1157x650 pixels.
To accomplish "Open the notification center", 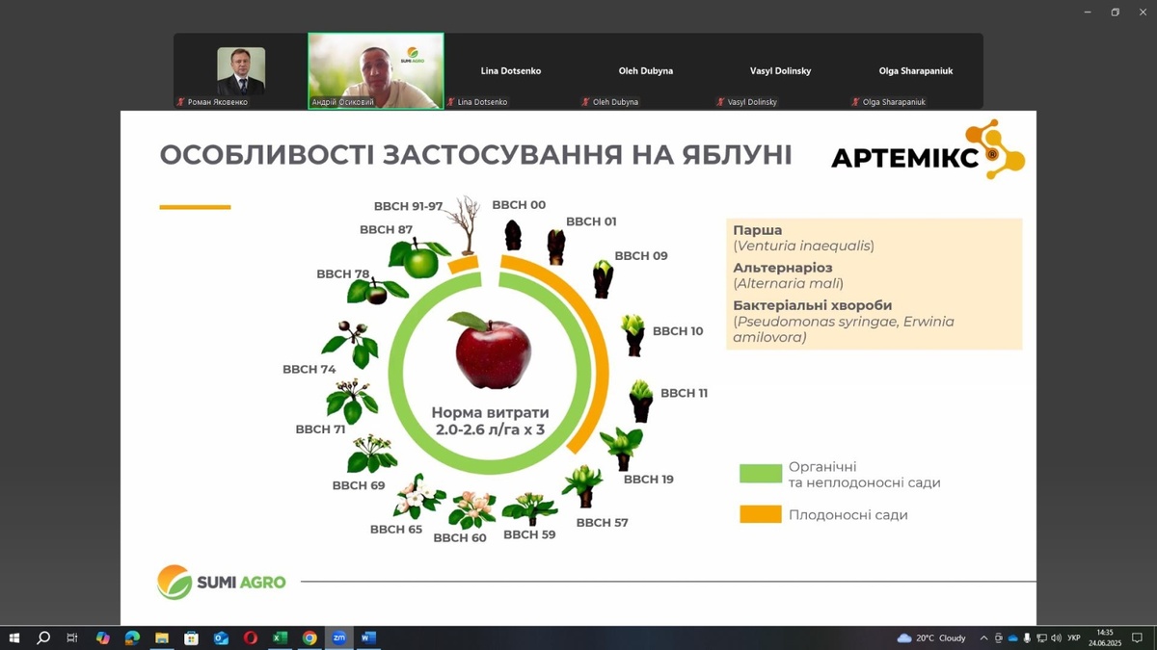I will 1138,637.
